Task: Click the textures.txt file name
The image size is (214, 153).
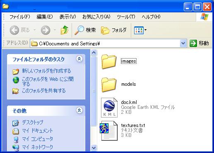Action: tap(133, 125)
